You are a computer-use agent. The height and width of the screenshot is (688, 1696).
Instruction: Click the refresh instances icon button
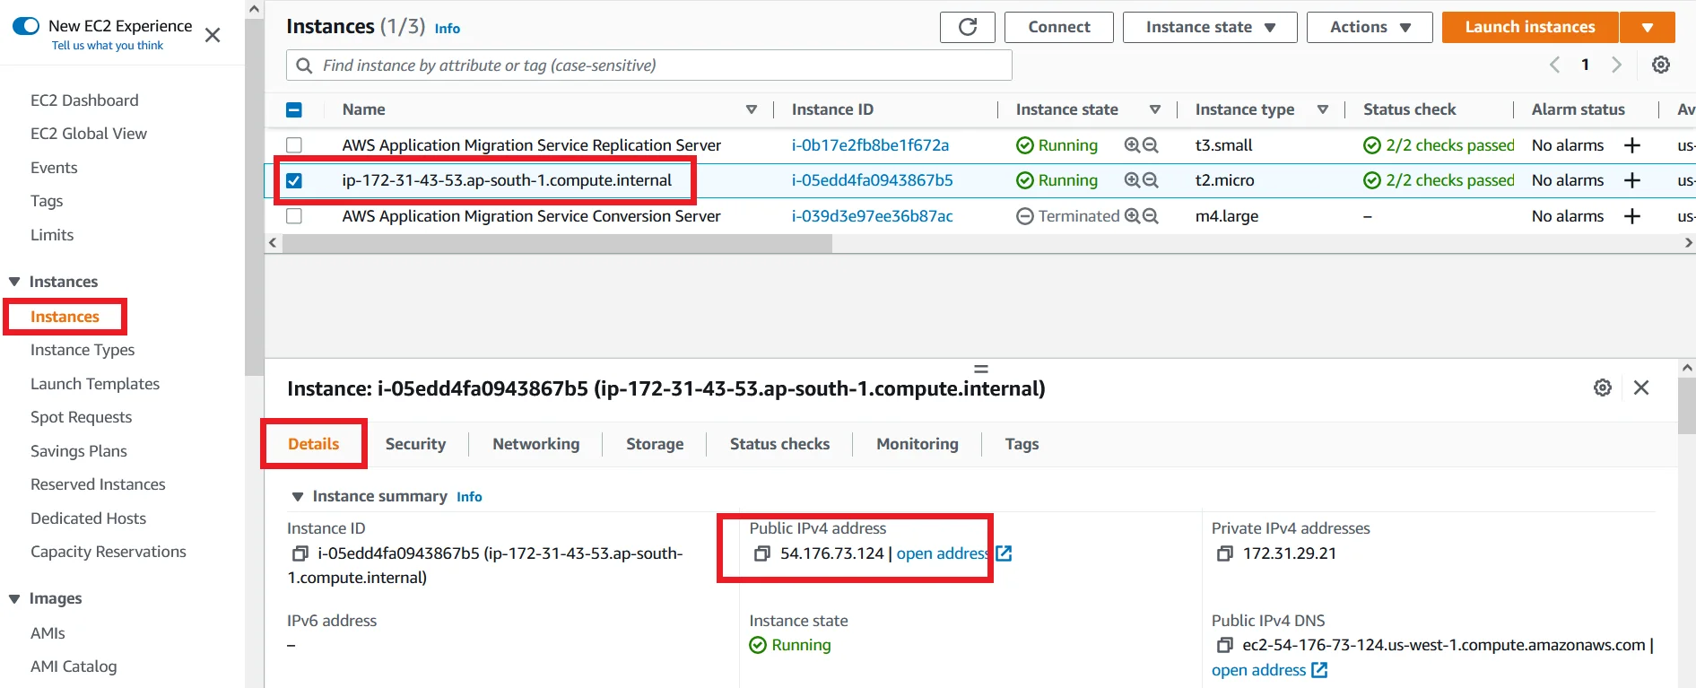pyautogui.click(x=968, y=27)
